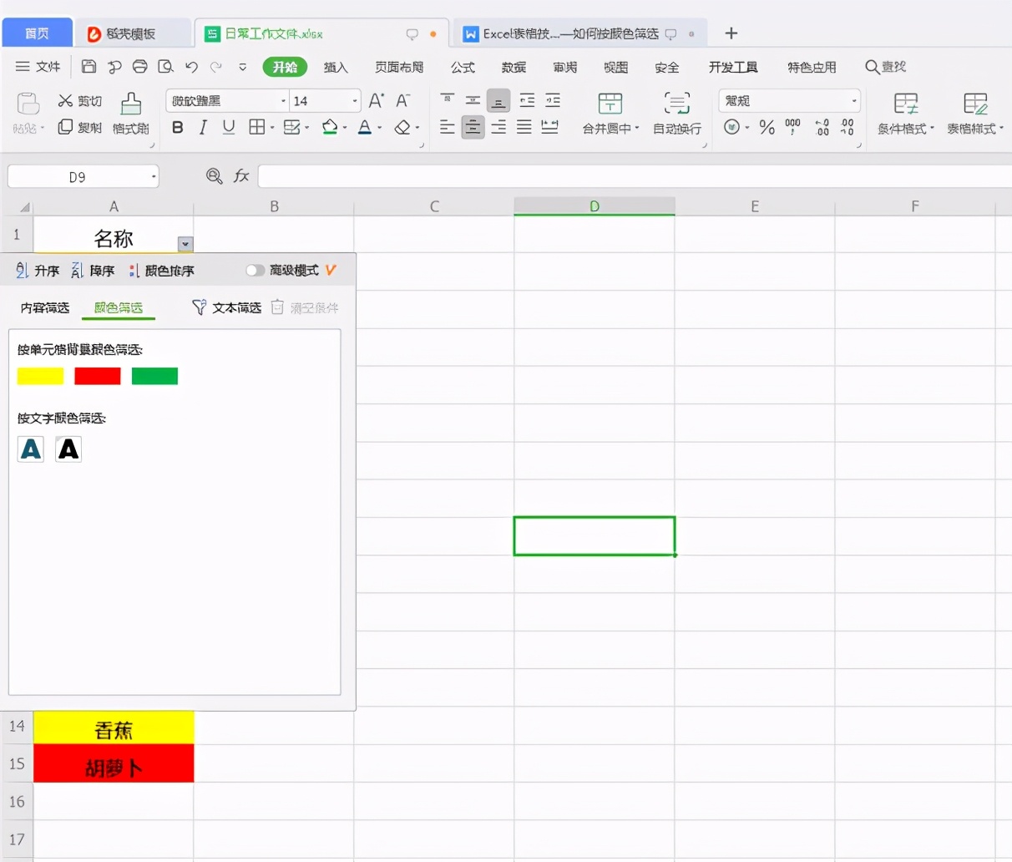Decrease font size with A- icon
The image size is (1012, 862).
click(402, 101)
